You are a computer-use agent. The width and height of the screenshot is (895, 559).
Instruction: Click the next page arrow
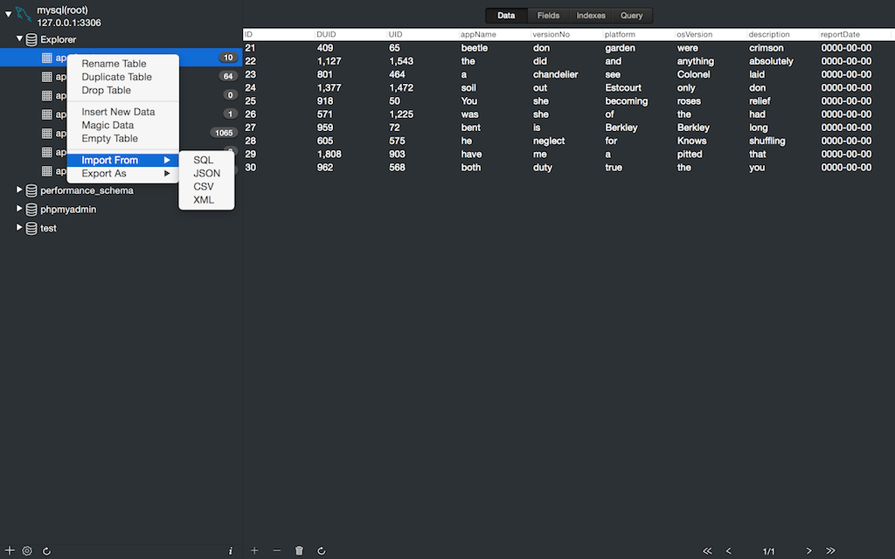coord(808,551)
